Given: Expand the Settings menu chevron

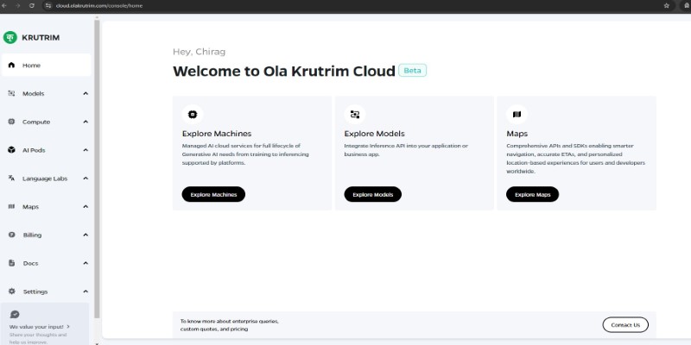Looking at the screenshot, I should pyautogui.click(x=86, y=292).
